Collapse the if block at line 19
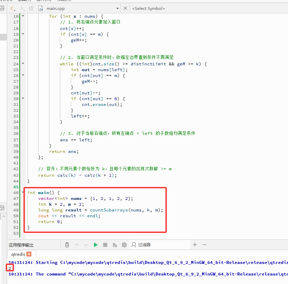 click(23, 34)
